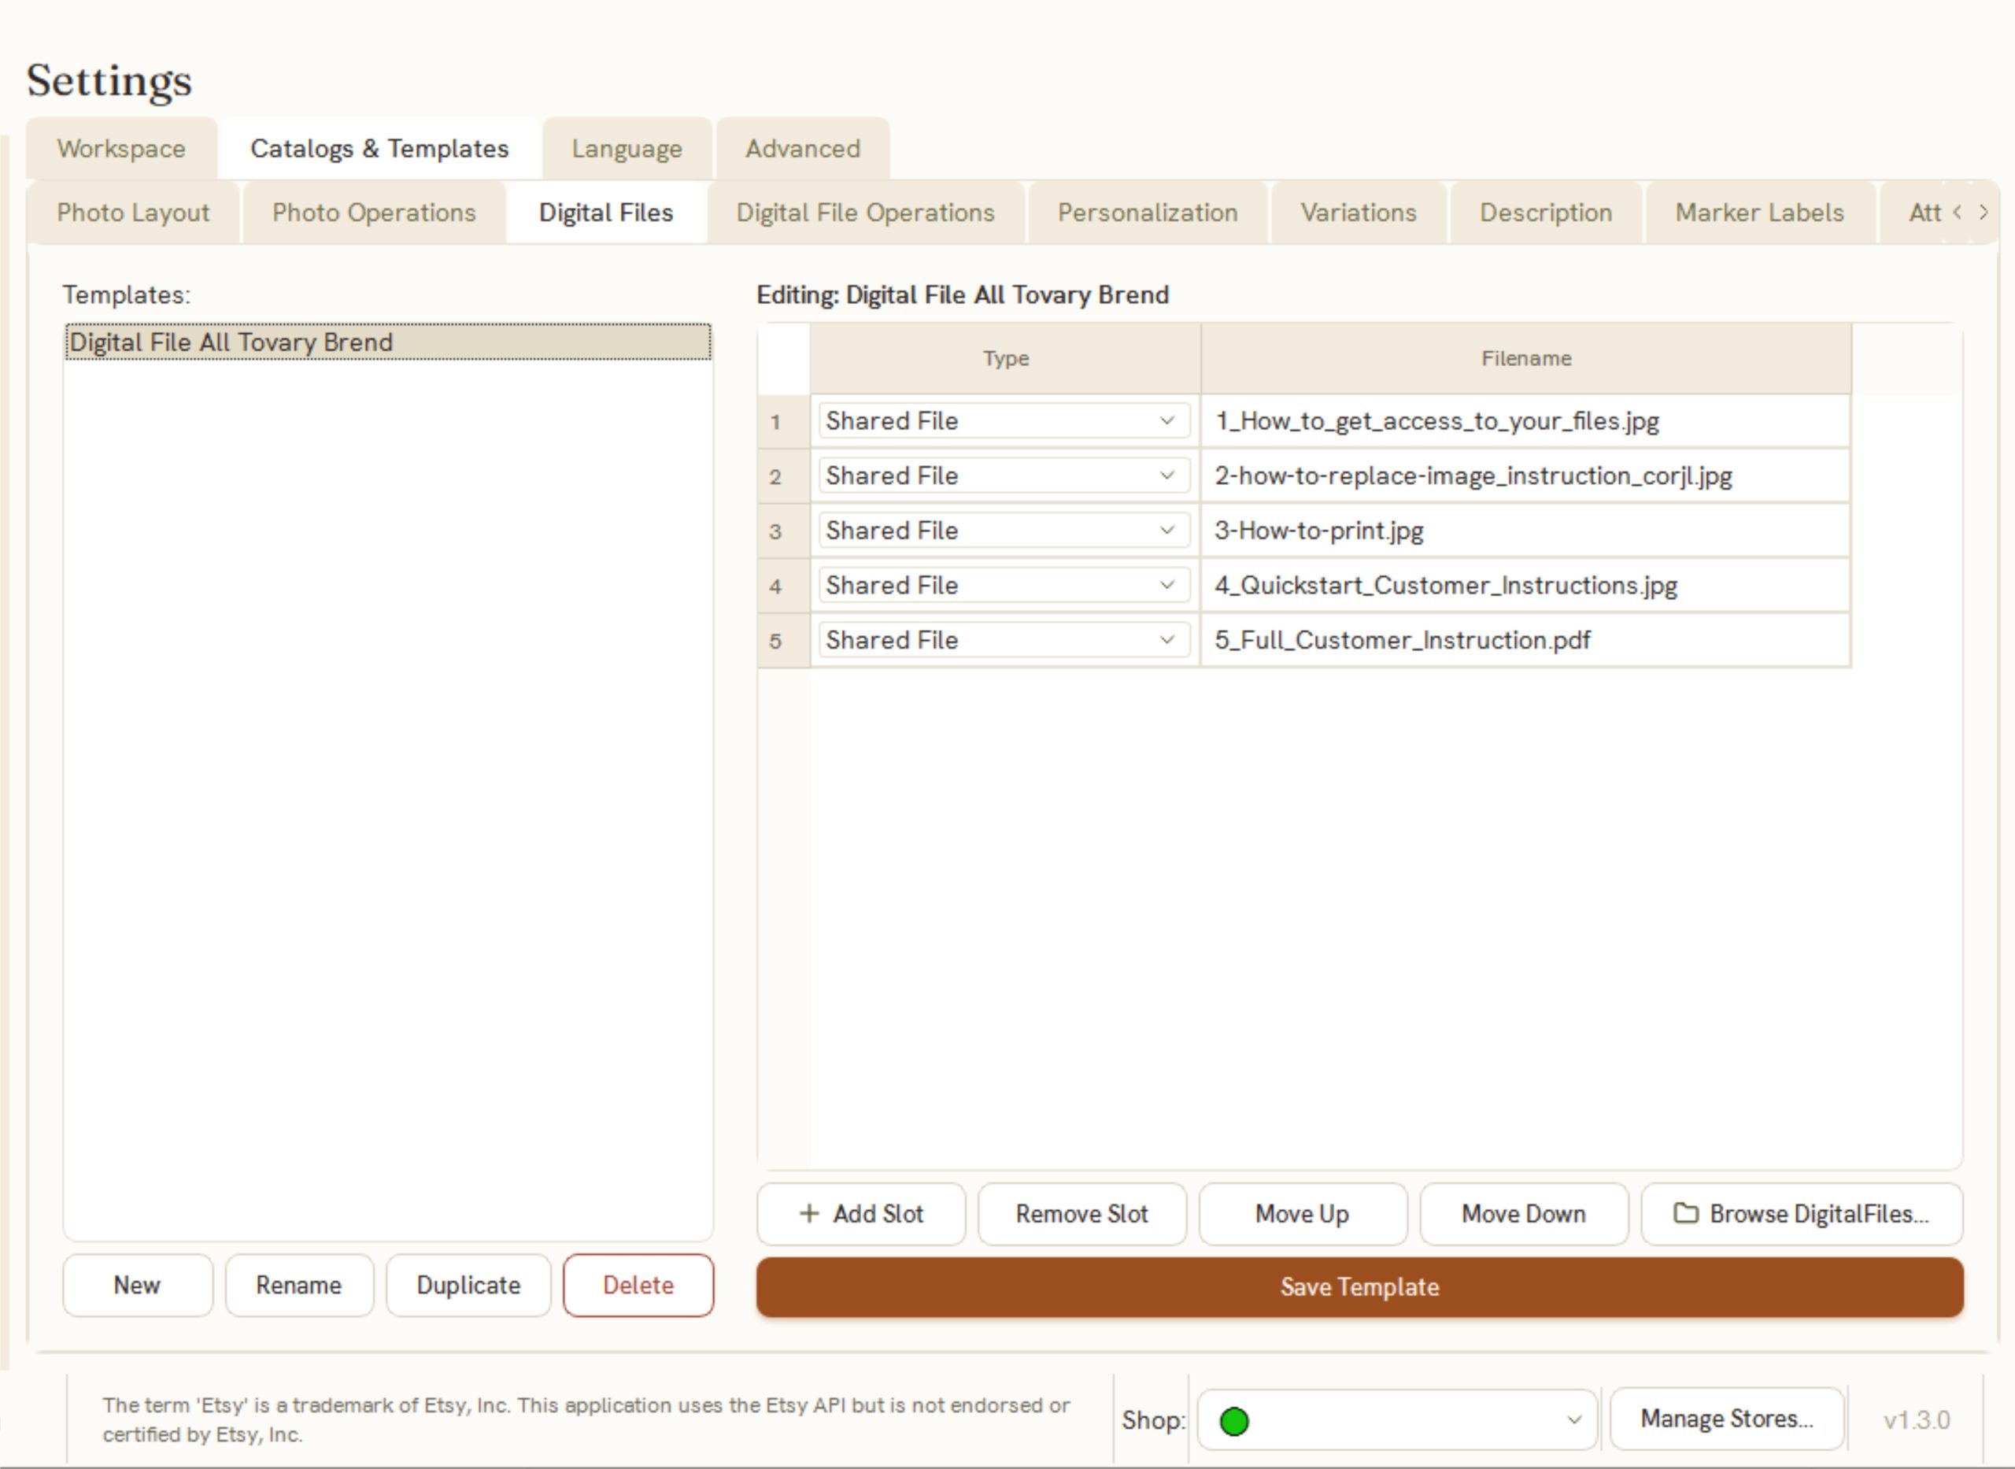Open the Marker Labels sub-tab
Viewport: 2015px width, 1469px height.
tap(1760, 213)
